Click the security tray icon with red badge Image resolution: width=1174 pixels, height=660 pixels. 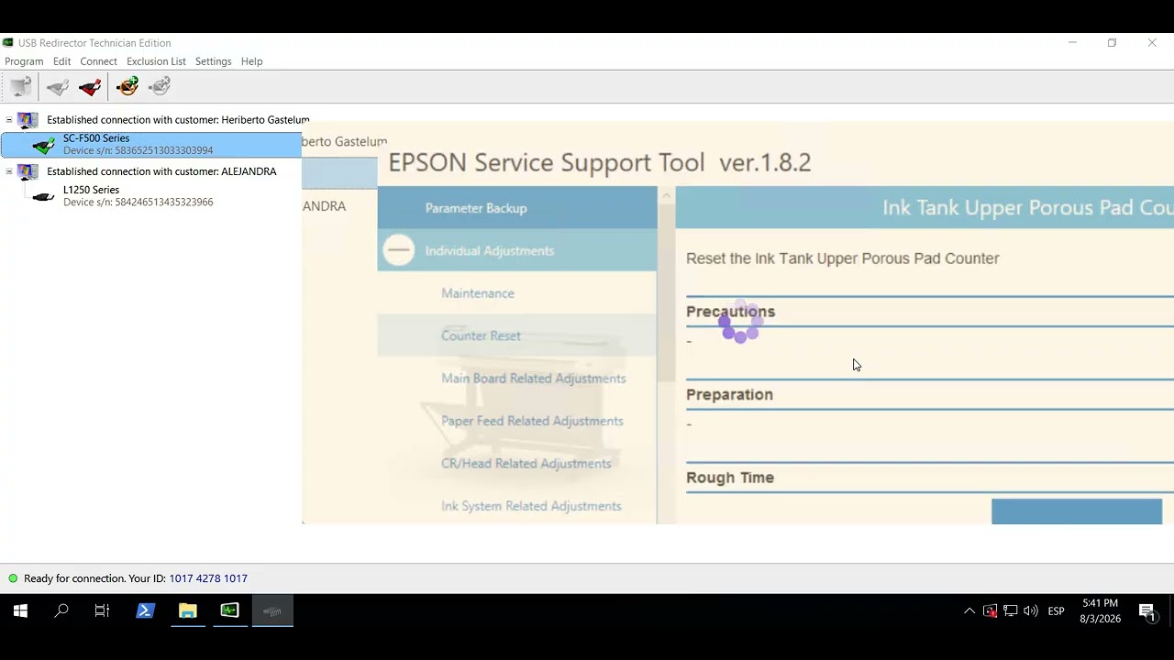tap(990, 611)
